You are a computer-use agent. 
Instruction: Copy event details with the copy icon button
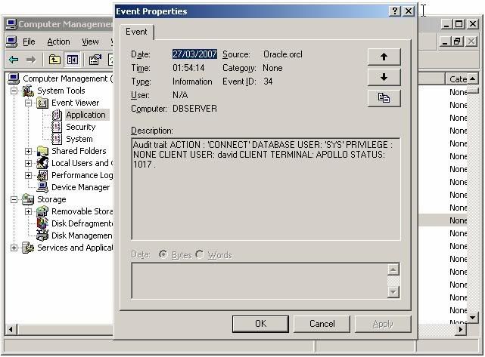(383, 98)
